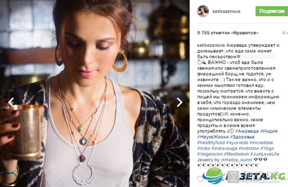Open the #НаукаЖизни hashtag
Screen dimensions: 288x187
[x=213, y=137]
